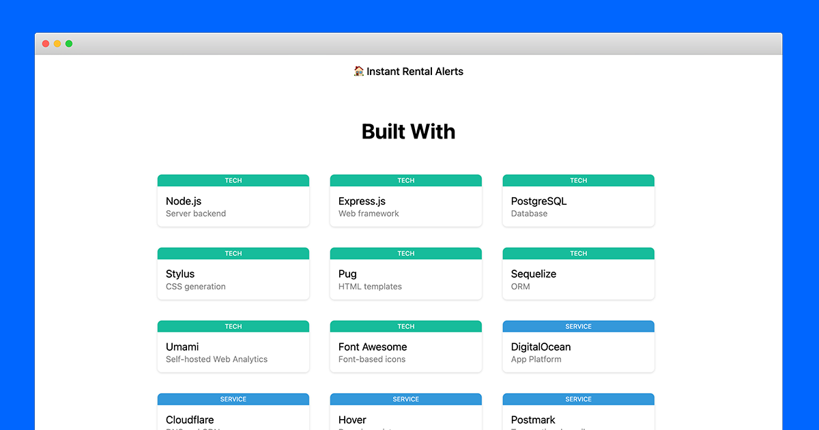This screenshot has width=819, height=430.
Task: Open the Pug card
Action: pyautogui.click(x=406, y=274)
